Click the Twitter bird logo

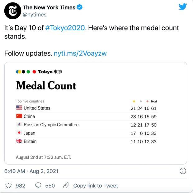[x=183, y=7]
